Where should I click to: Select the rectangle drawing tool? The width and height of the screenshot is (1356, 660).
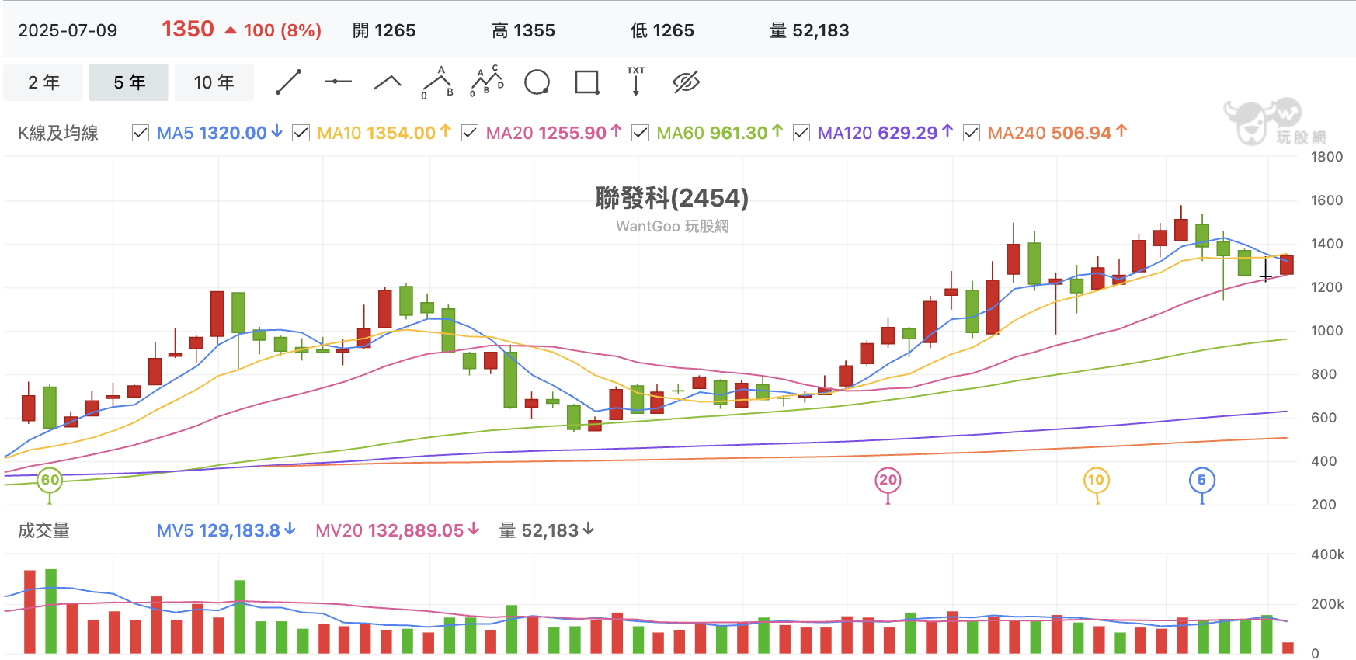[587, 82]
